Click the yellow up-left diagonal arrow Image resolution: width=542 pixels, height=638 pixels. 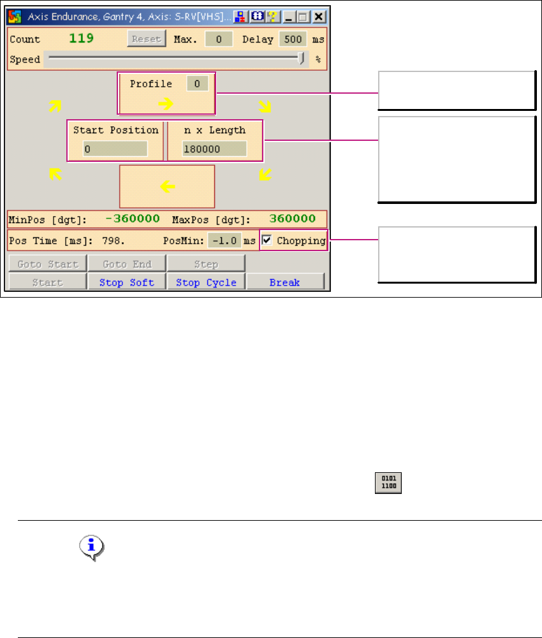(x=55, y=174)
